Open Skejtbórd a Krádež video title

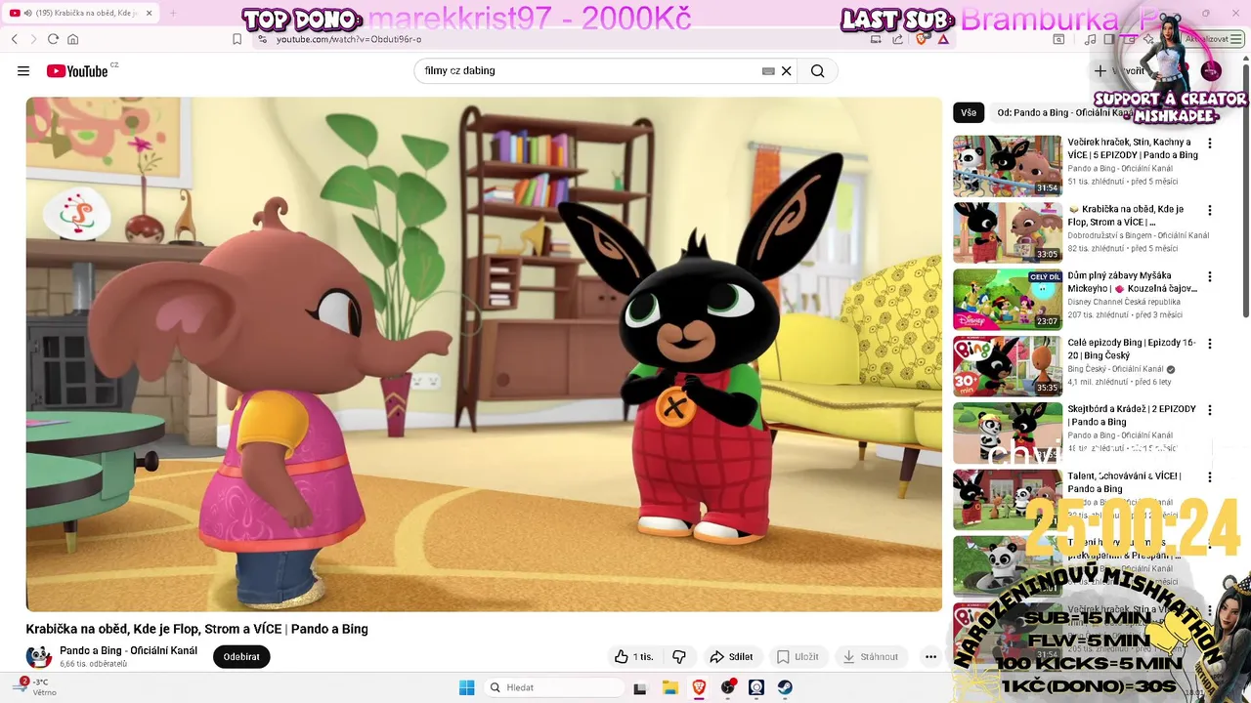coord(1132,416)
